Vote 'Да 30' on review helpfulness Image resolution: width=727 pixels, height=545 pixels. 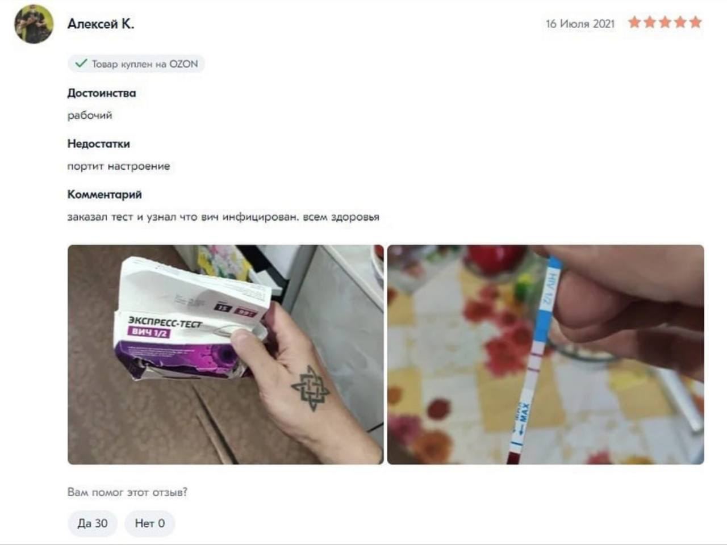tap(93, 523)
